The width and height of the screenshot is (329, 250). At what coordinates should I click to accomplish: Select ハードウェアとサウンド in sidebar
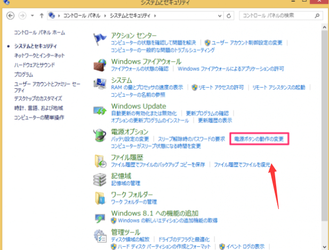click(35, 65)
